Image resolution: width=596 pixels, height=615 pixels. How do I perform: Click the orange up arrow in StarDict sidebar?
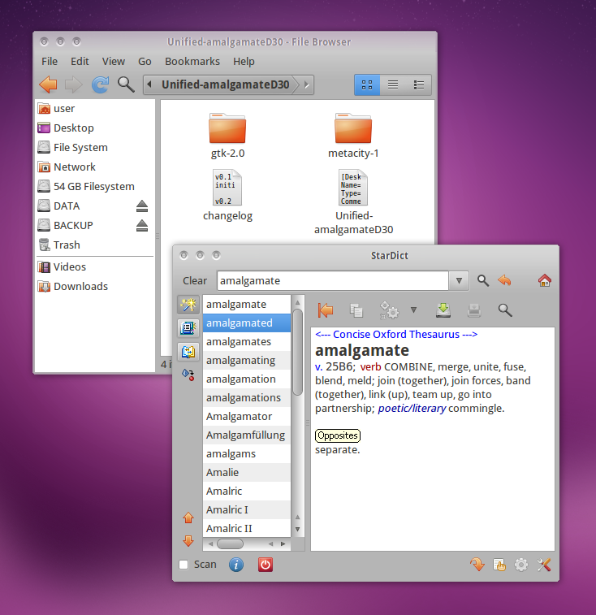click(x=188, y=518)
